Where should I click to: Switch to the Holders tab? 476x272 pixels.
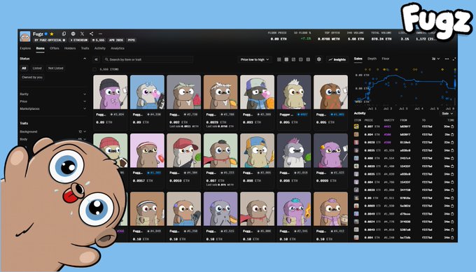(70, 48)
